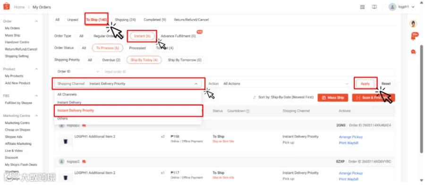Screen dimensions: 425x185
Task: Switch to the All orders tab
Action: coord(57,20)
